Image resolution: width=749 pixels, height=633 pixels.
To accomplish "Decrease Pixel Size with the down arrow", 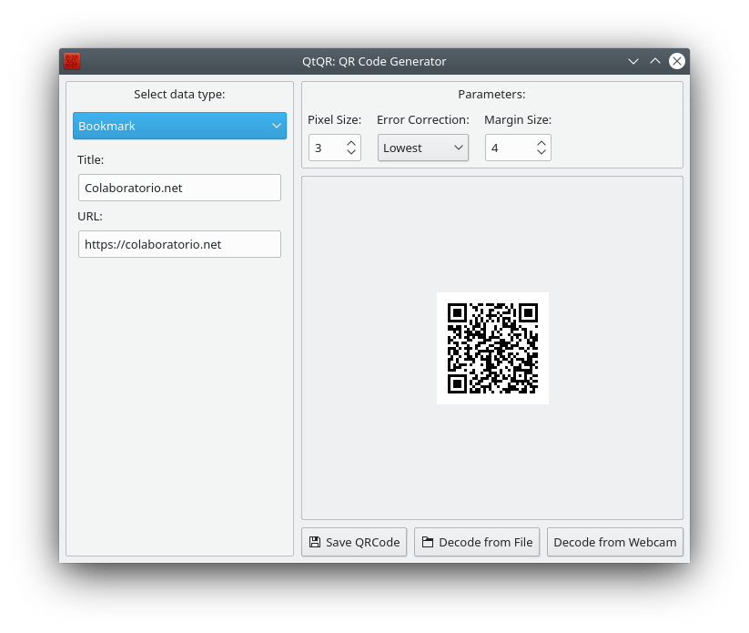I will coord(351,152).
